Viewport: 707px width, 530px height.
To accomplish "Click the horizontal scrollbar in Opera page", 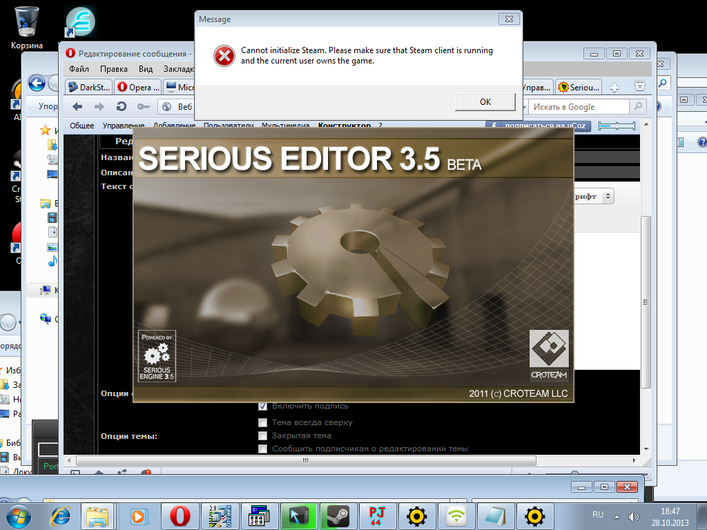I will click(x=306, y=460).
